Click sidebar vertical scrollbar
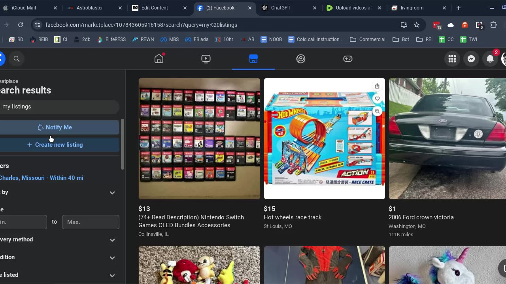This screenshot has width=506, height=284. pyautogui.click(x=123, y=144)
